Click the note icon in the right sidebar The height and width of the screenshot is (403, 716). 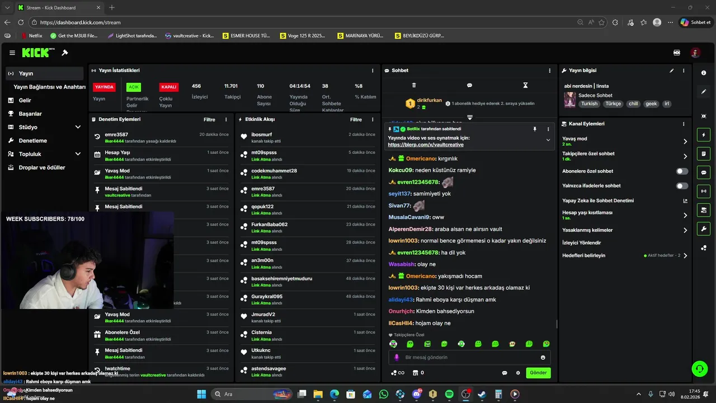[x=704, y=154]
